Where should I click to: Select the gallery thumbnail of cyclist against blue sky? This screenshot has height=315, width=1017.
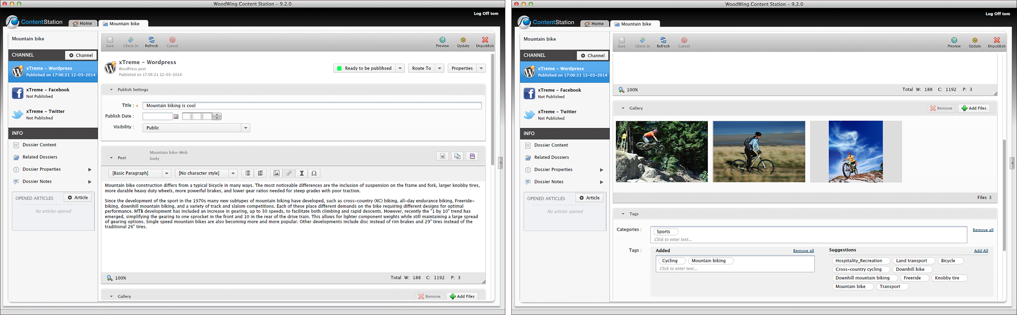click(x=856, y=151)
